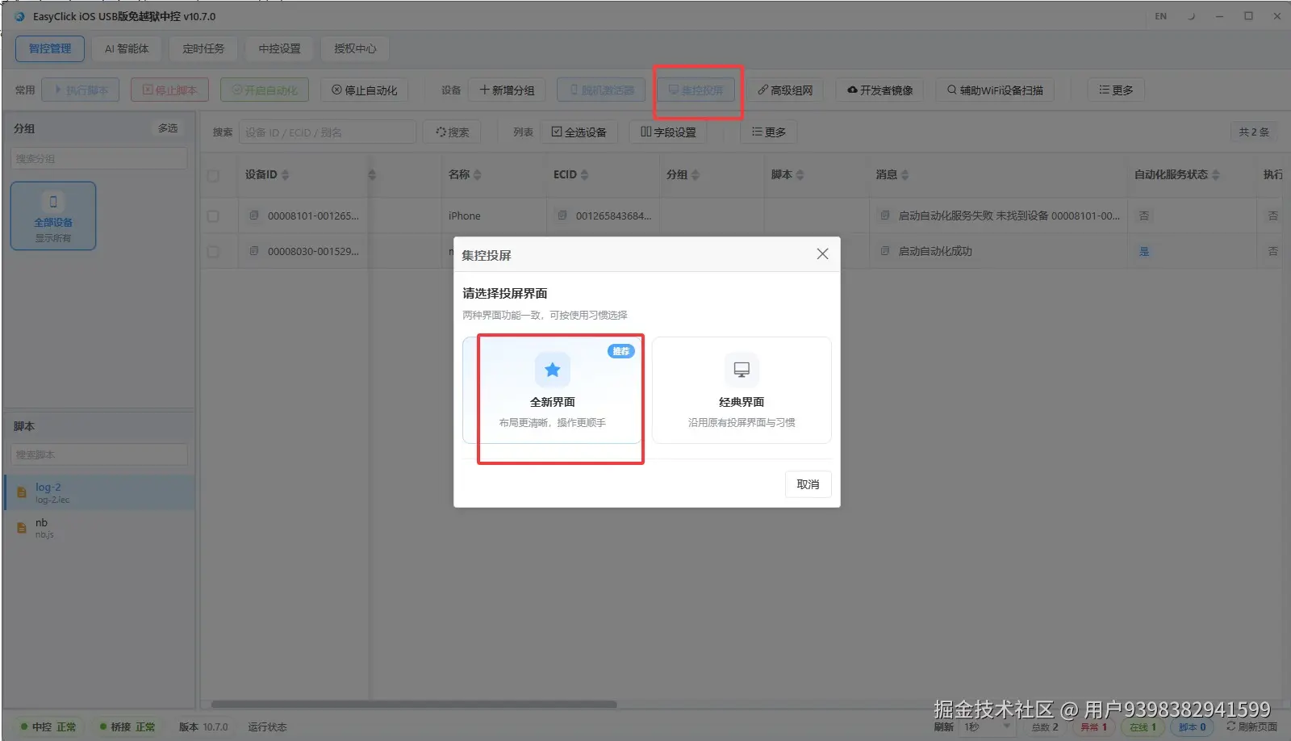Toggle 多选 in the 分组 panel
Image resolution: width=1291 pixels, height=741 pixels.
point(168,128)
